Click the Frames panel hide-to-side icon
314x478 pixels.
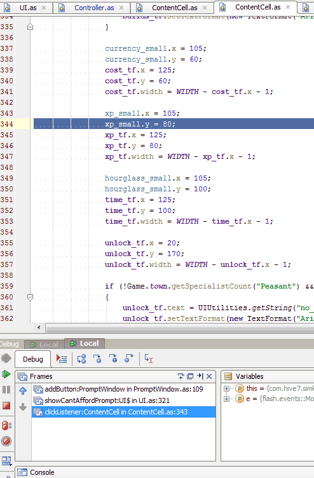pos(200,376)
